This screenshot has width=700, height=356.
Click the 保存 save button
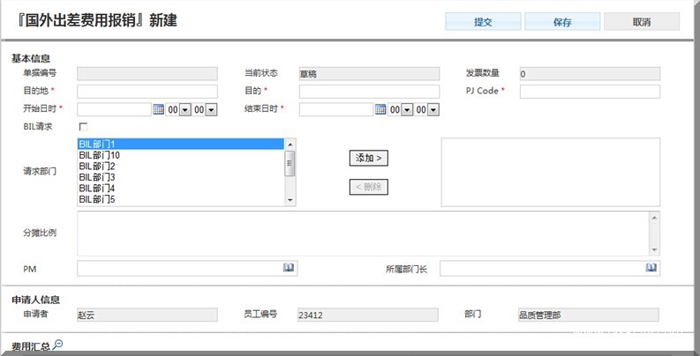point(562,22)
